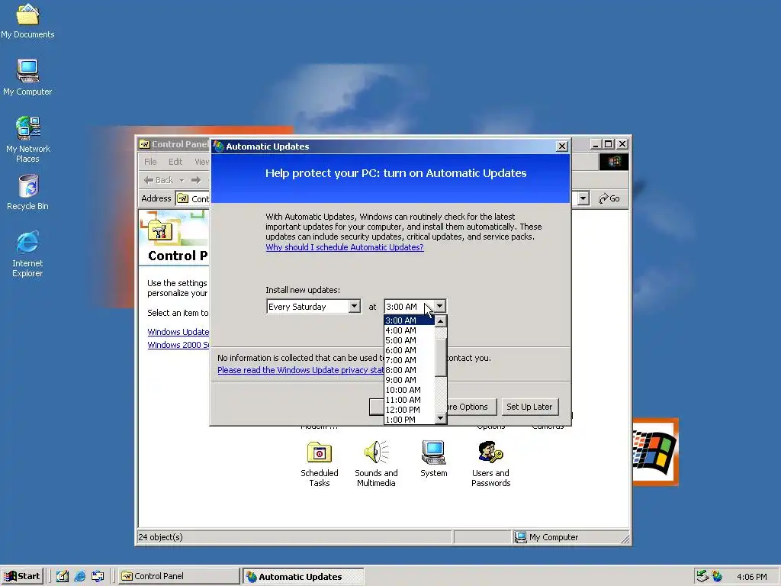Select 4:00 AM in the time list
Screen dimensions: 781x586
[x=409, y=330]
